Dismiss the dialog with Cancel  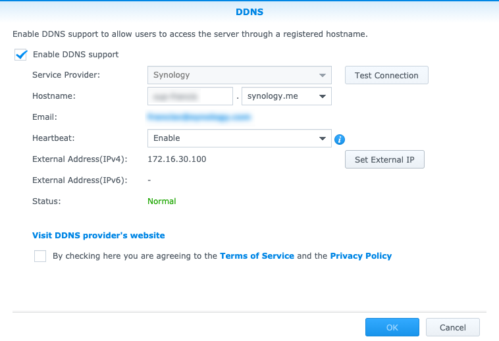coord(452,327)
